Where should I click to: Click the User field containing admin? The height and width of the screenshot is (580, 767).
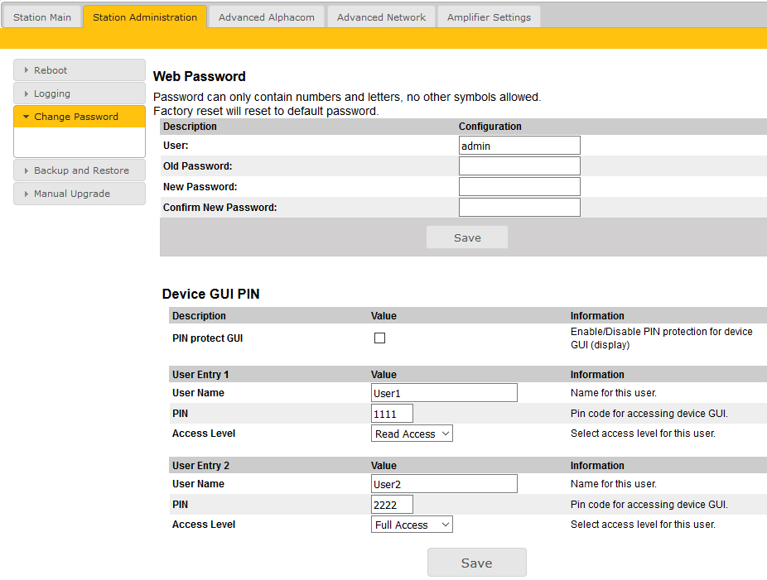pos(519,146)
